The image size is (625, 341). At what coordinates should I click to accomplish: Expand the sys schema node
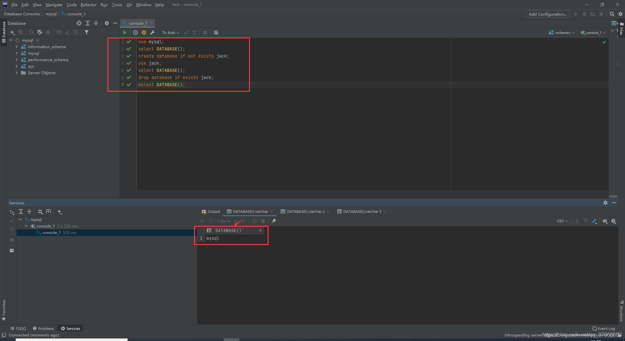17,66
